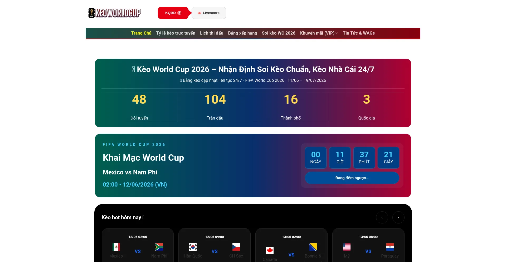Open Lịch thi đấu menu item
The width and height of the screenshot is (506, 262).
pos(212,33)
